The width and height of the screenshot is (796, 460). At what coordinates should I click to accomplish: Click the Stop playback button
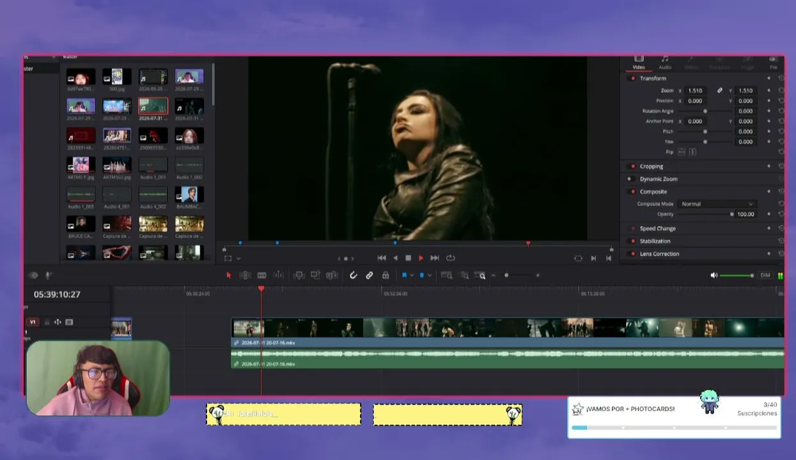pos(408,258)
